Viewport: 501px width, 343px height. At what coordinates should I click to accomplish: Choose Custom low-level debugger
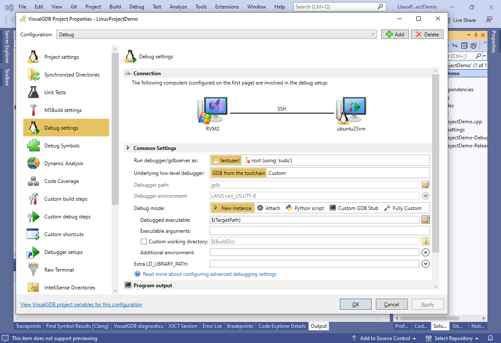pyautogui.click(x=277, y=173)
